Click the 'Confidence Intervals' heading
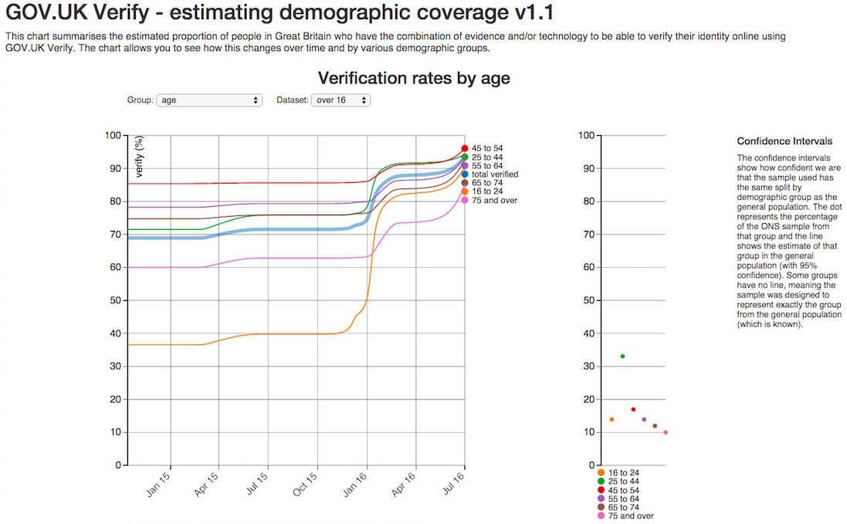This screenshot has height=524, width=847. click(785, 141)
